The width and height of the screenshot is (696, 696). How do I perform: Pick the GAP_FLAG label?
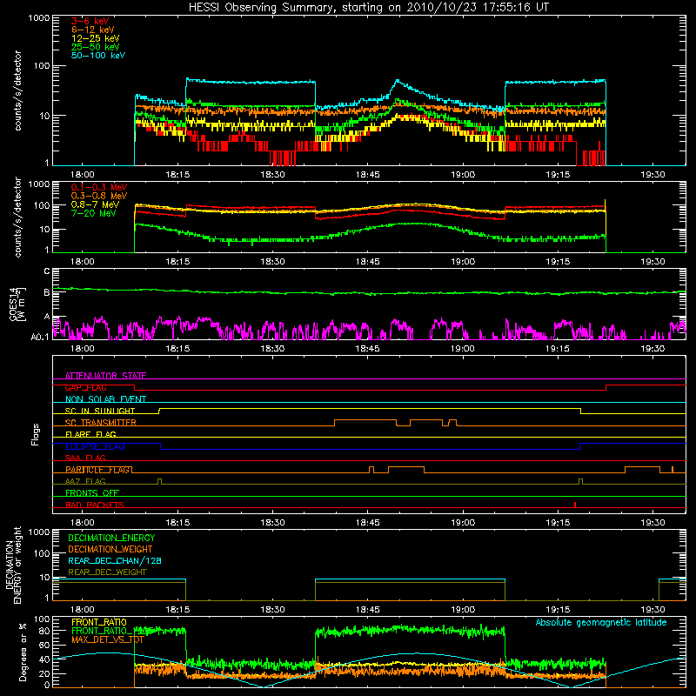85,387
